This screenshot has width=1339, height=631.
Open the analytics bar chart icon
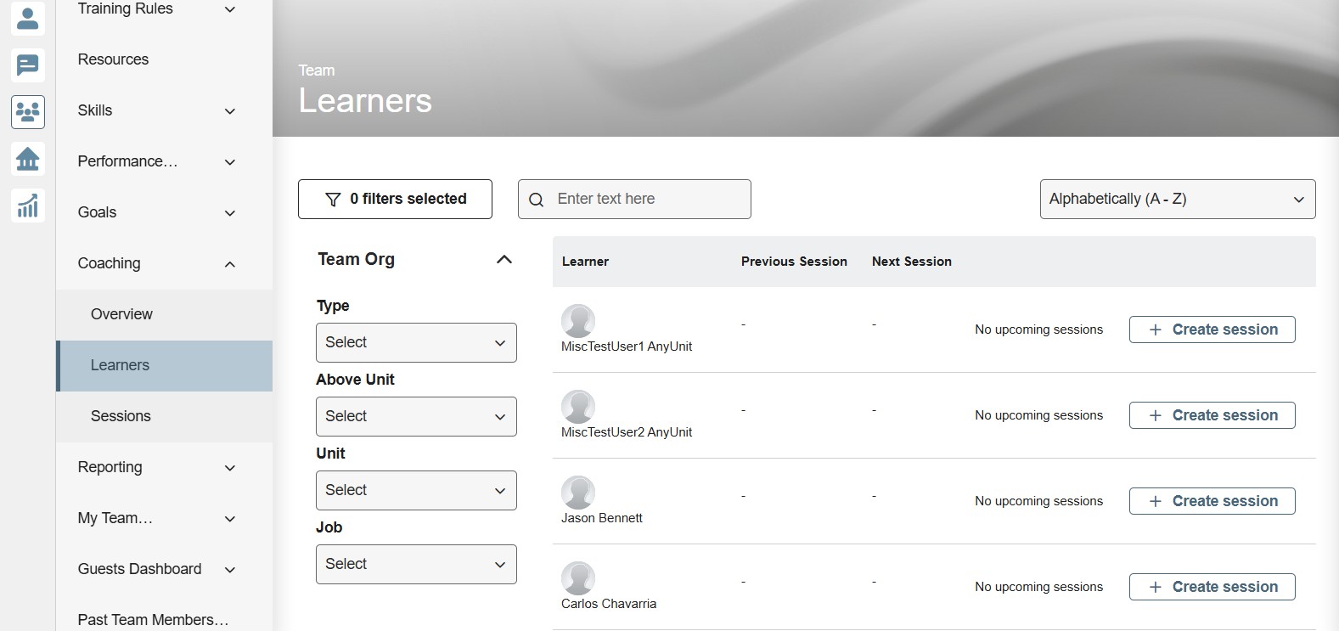[x=28, y=205]
